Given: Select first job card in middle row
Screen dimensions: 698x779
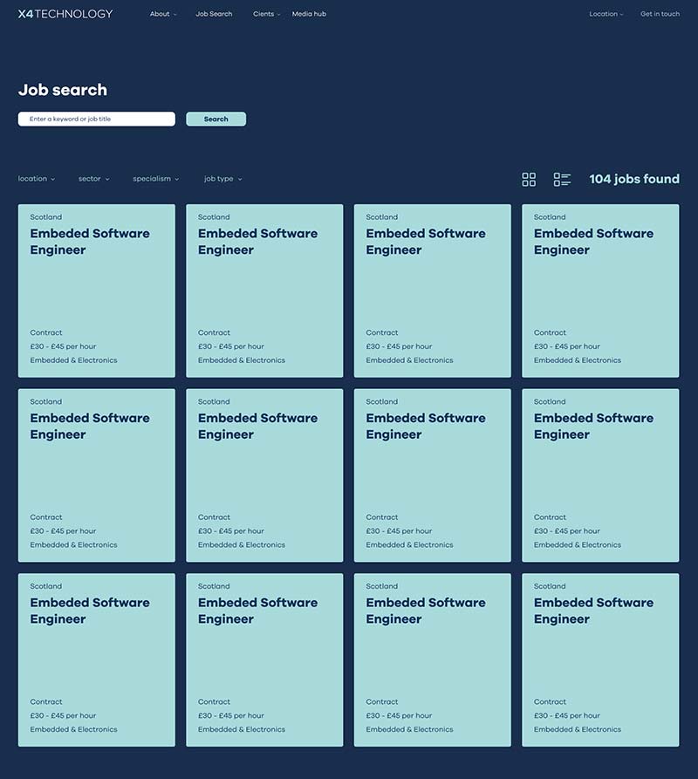Looking at the screenshot, I should pos(96,475).
